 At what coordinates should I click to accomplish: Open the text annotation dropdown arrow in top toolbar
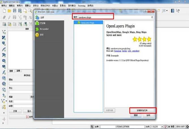pos(167,11)
